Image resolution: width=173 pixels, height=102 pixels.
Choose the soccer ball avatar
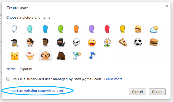(138, 42)
